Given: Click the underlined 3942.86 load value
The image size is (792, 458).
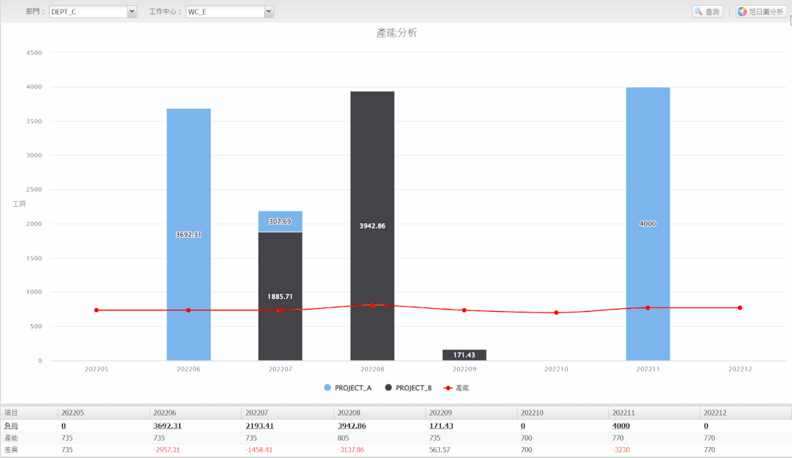Looking at the screenshot, I should coord(351,426).
